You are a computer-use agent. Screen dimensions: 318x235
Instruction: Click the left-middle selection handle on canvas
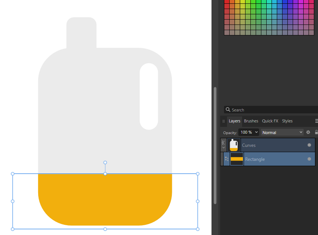click(x=12, y=201)
